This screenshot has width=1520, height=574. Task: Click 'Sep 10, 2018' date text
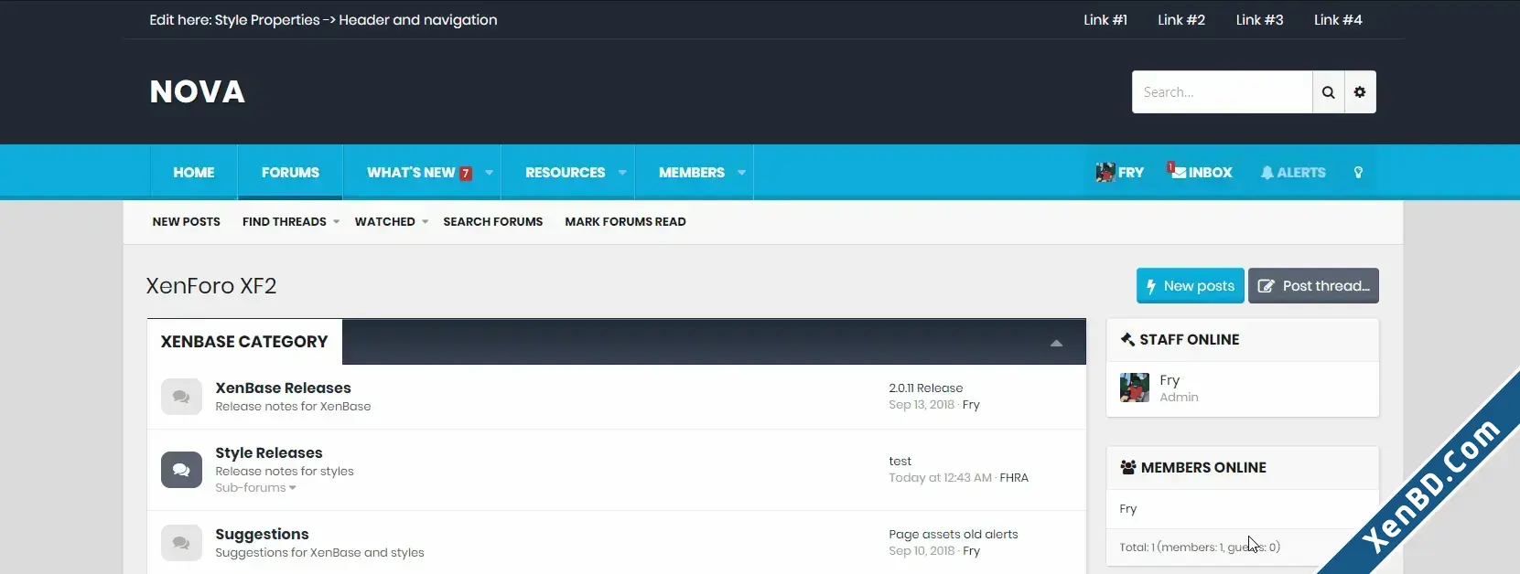coord(922,551)
